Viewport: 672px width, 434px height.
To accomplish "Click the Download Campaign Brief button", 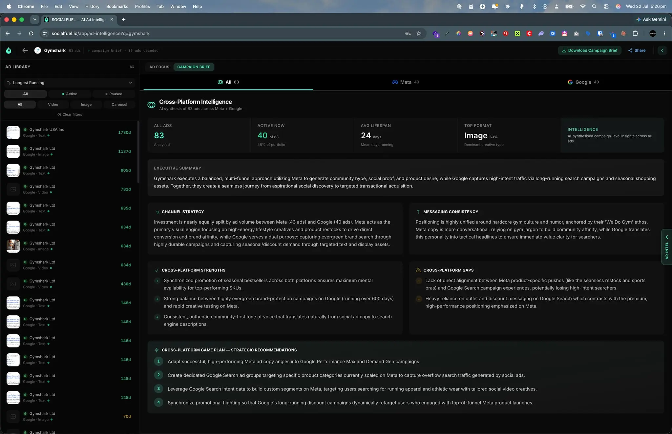I will [590, 50].
